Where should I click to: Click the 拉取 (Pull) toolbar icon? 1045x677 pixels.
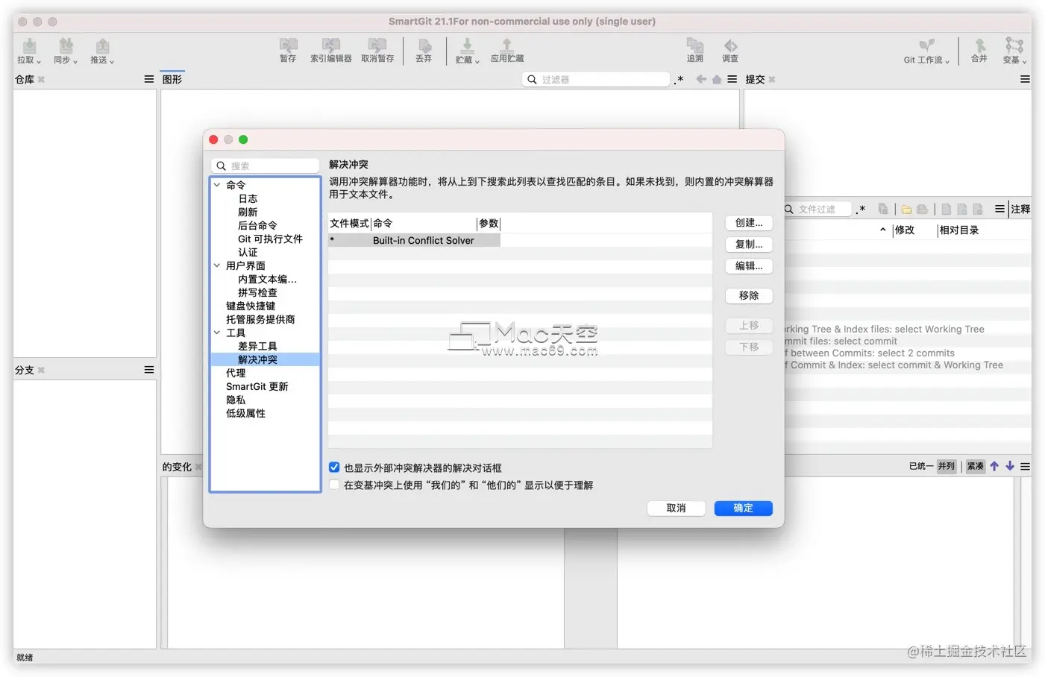tap(29, 46)
